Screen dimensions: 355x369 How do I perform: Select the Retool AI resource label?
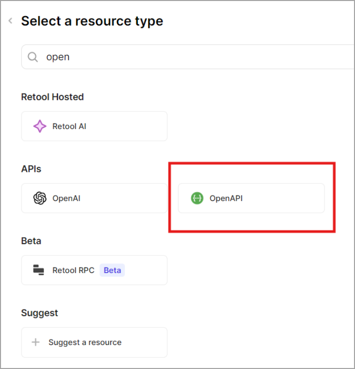69,126
